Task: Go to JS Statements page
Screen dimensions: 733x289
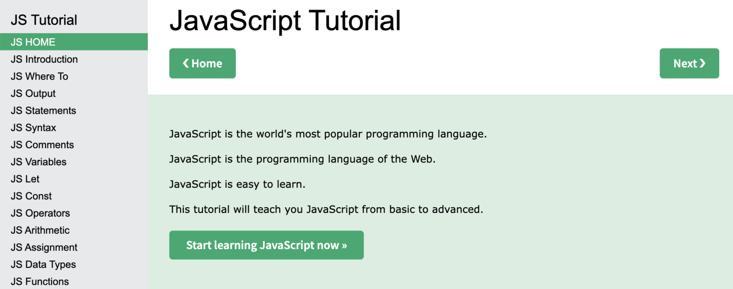Action: (43, 111)
